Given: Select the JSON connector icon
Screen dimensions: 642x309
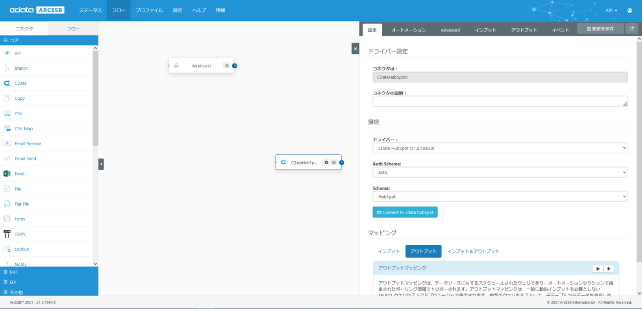Looking at the screenshot, I should point(7,234).
